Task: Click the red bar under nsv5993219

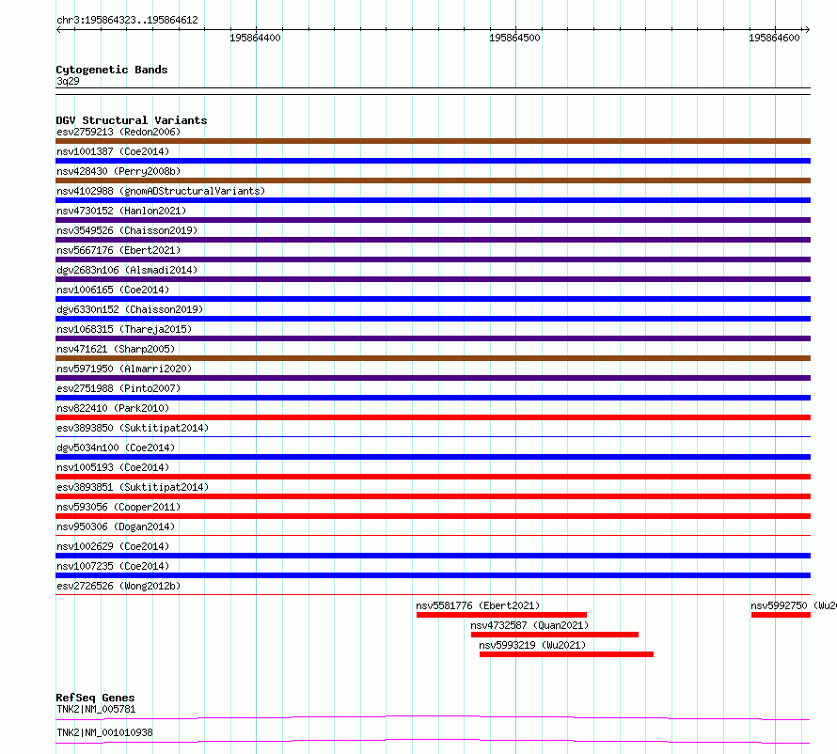Action: pyautogui.click(x=566, y=654)
